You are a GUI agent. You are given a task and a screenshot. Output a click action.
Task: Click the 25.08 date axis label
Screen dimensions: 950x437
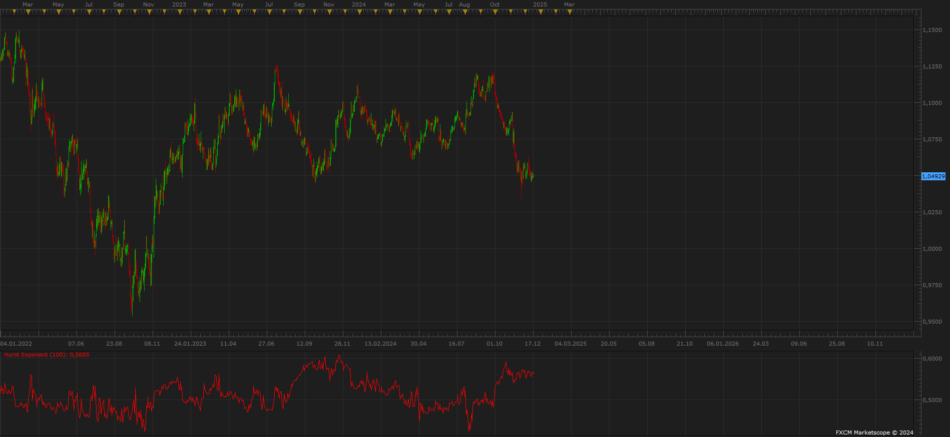coord(837,344)
